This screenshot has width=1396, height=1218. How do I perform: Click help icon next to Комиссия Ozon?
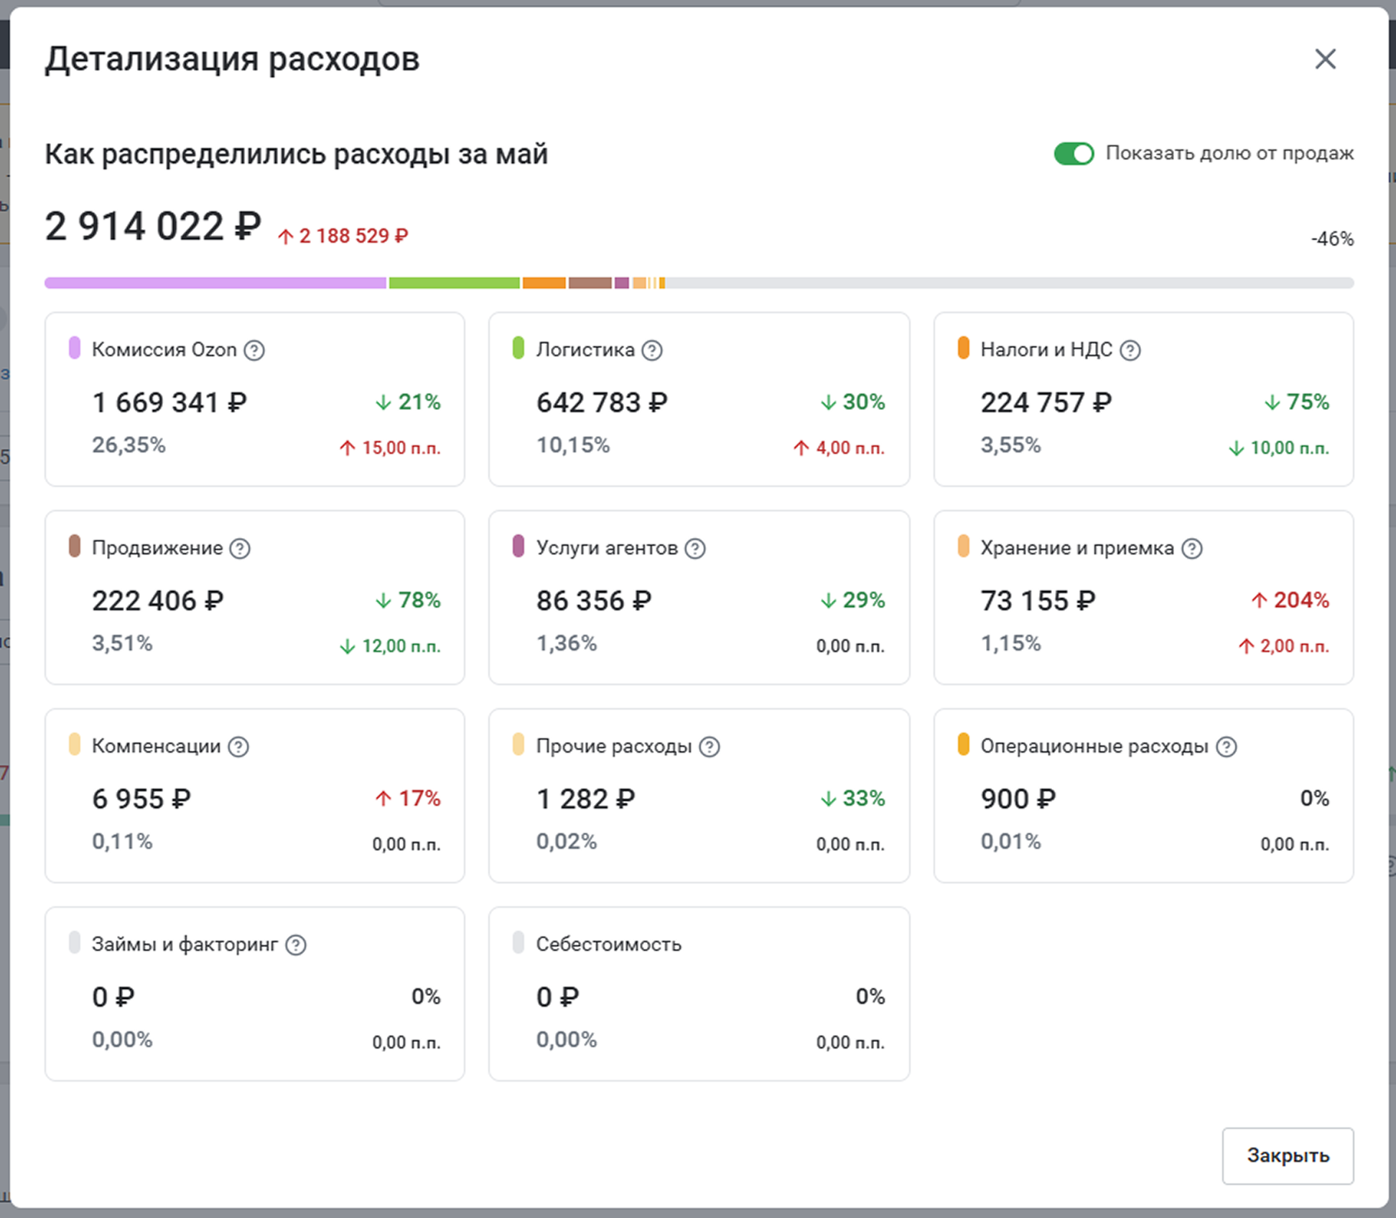254,350
